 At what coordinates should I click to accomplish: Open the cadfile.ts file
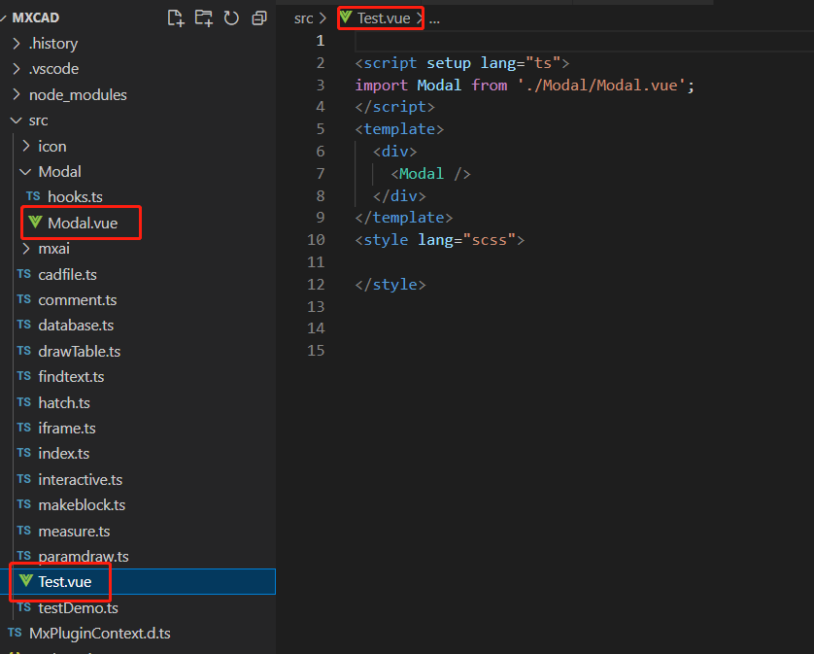pos(67,275)
